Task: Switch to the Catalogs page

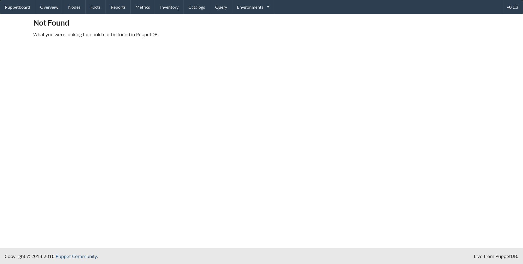Action: [197, 7]
